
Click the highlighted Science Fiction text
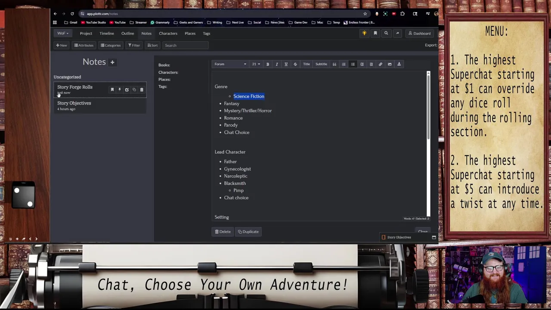(249, 96)
